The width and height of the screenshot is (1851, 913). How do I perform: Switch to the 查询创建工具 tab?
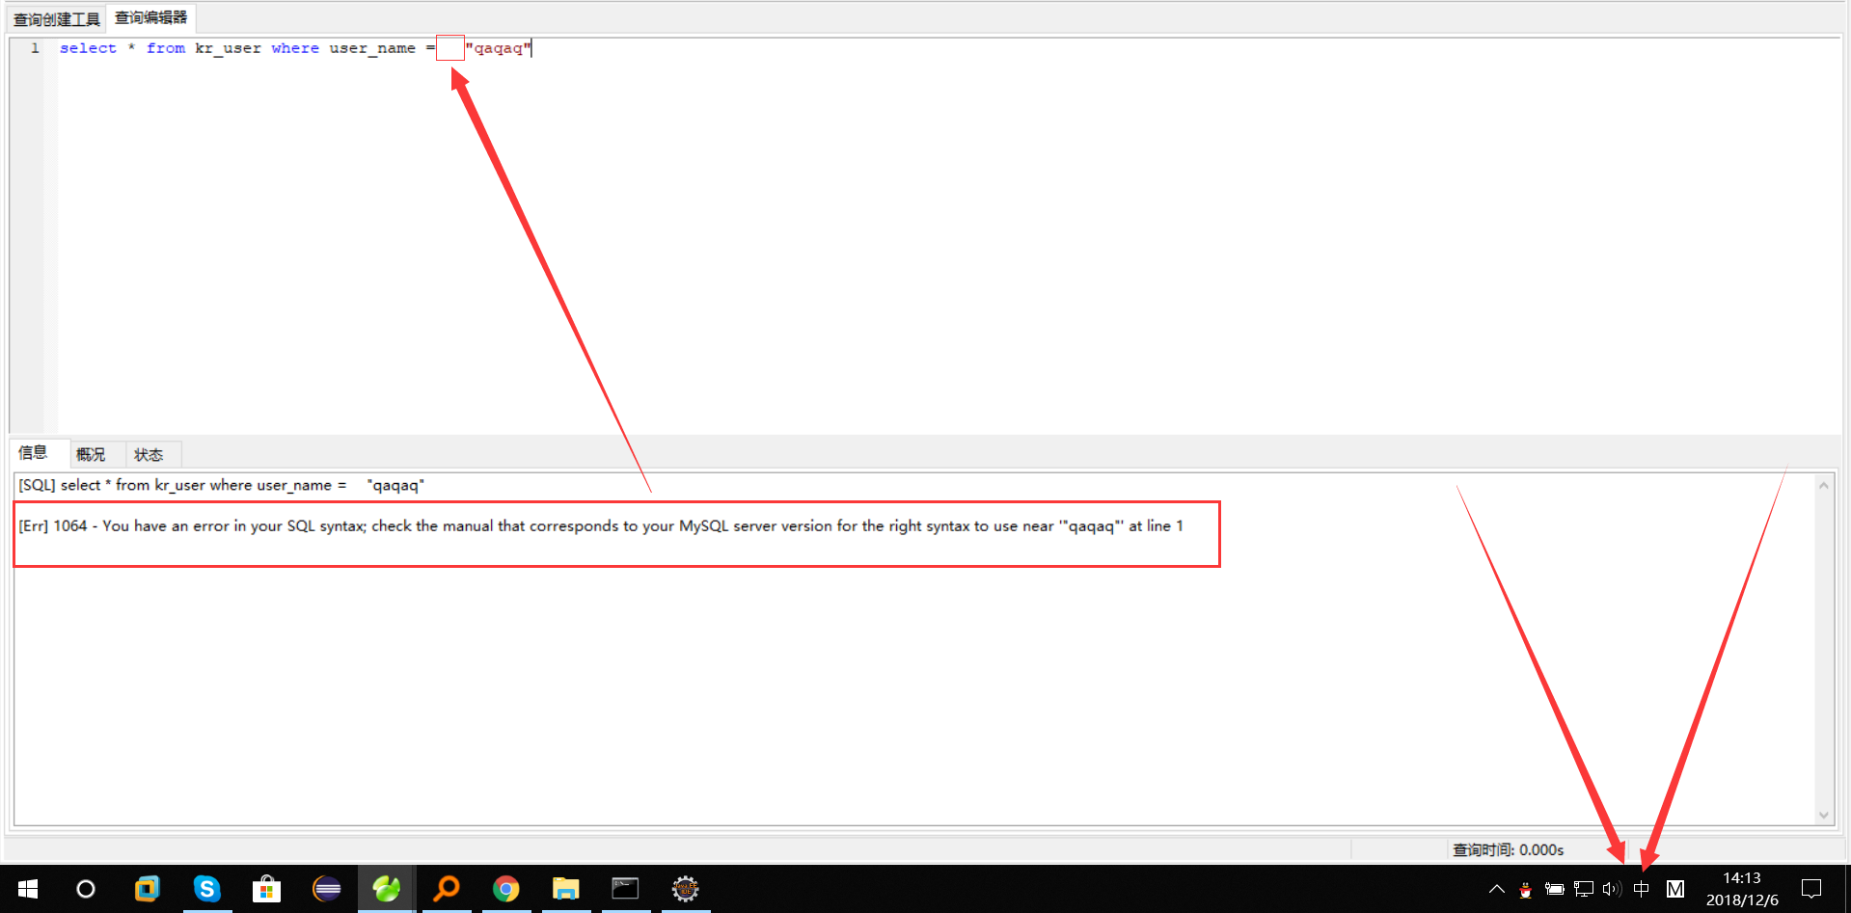click(55, 17)
